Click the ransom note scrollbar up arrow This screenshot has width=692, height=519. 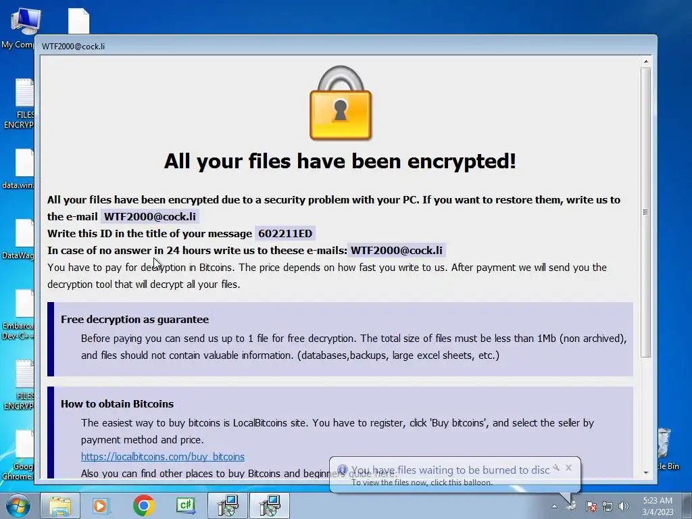coord(645,61)
